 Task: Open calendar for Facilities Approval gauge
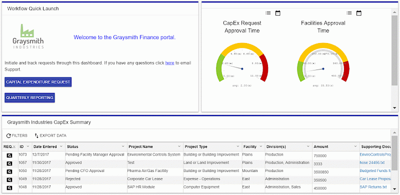(x=359, y=13)
